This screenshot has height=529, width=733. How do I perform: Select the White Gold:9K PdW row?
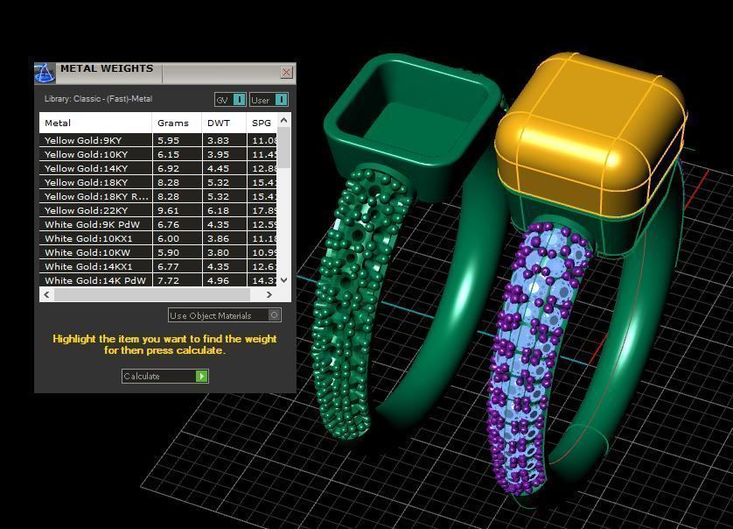pyautogui.click(x=158, y=224)
